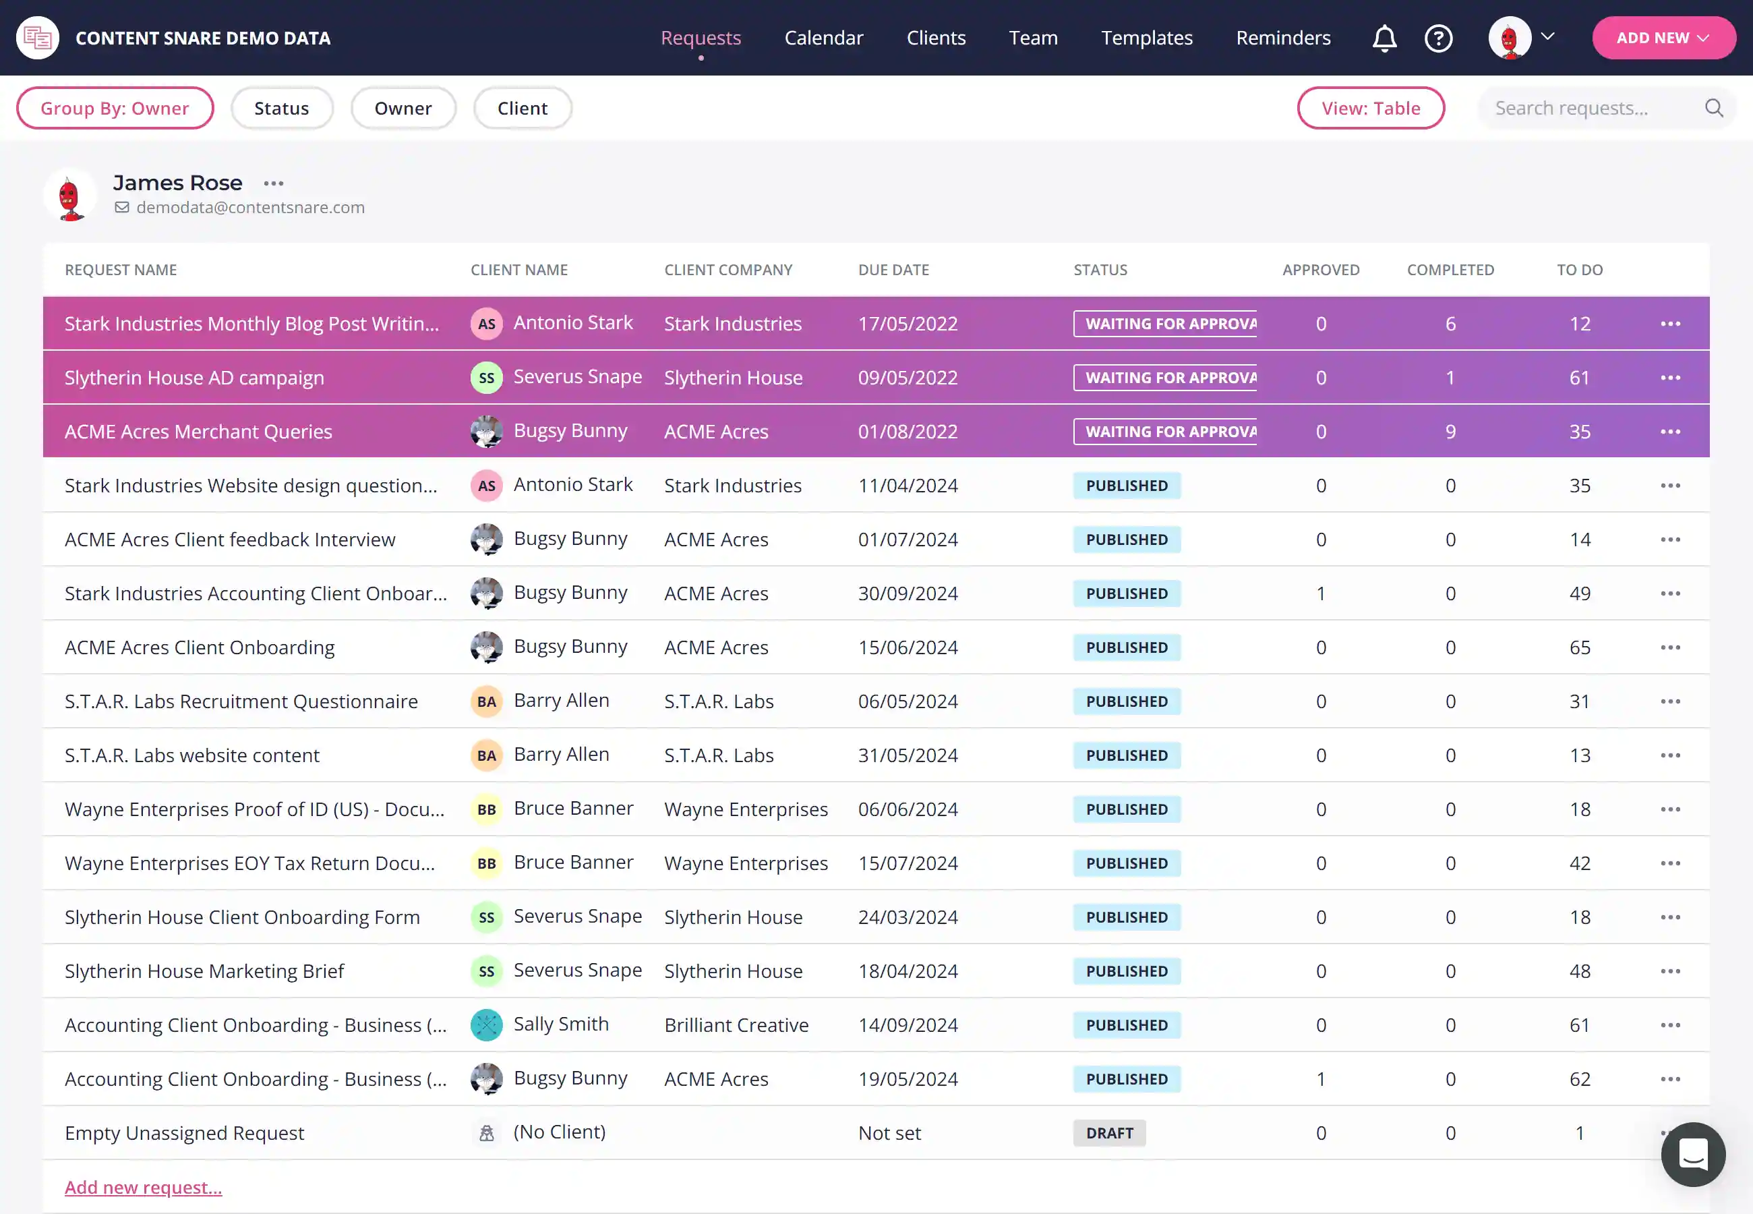Screen dimensions: 1753x1214
Task: Open the notifications bell
Action: (x=1384, y=38)
